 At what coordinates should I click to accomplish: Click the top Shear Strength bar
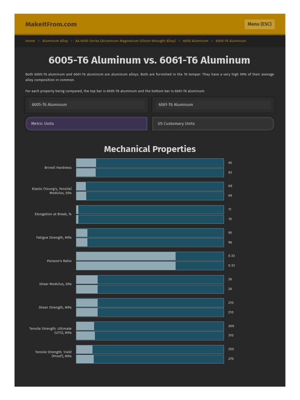(150, 303)
